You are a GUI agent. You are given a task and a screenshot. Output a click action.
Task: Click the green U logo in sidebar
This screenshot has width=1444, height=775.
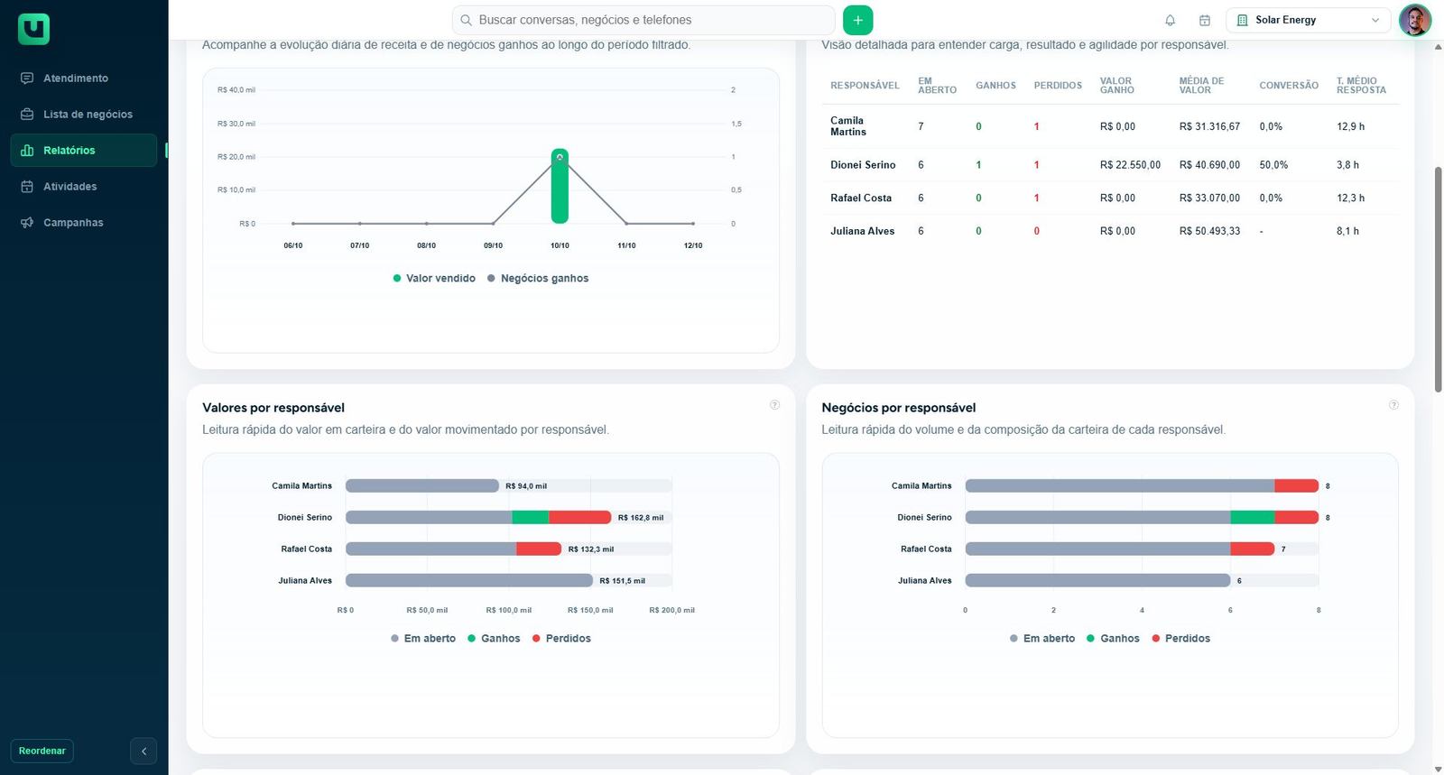[33, 29]
